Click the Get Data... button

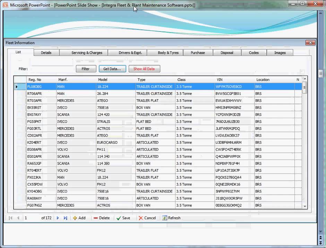(x=112, y=69)
